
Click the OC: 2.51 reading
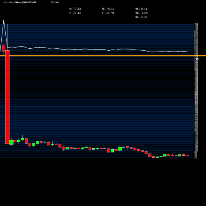click(x=141, y=9)
